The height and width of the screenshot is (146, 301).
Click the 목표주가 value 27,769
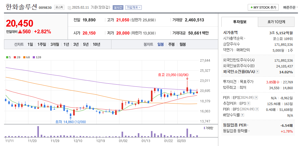(x=288, y=82)
